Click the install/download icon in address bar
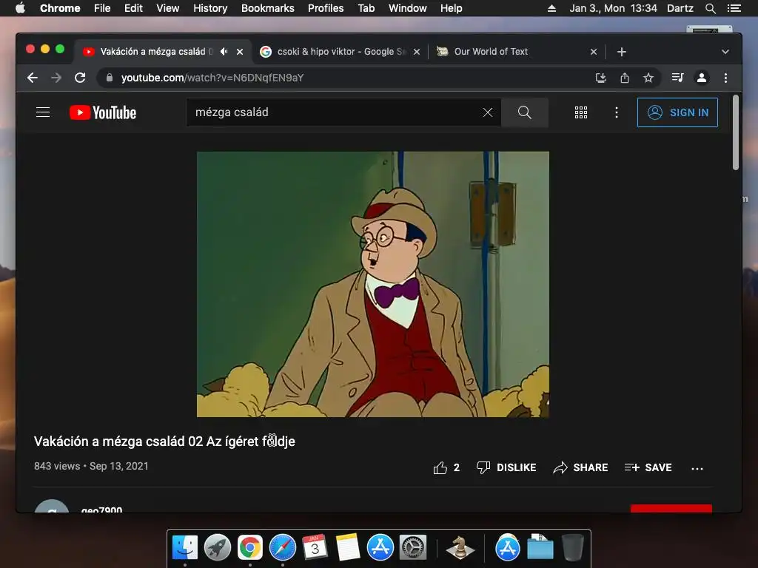Viewport: 758px width, 568px height. [601, 78]
